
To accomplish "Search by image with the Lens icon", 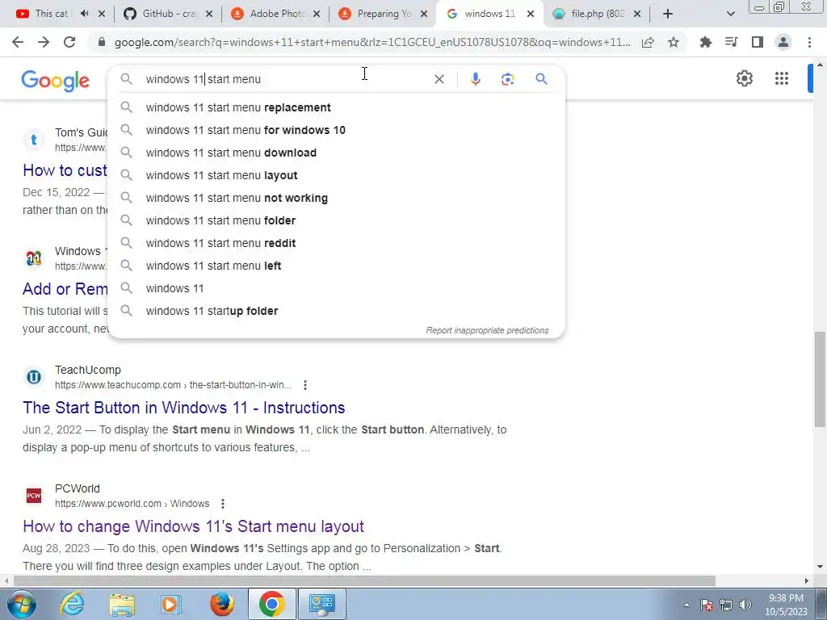I will 507,79.
